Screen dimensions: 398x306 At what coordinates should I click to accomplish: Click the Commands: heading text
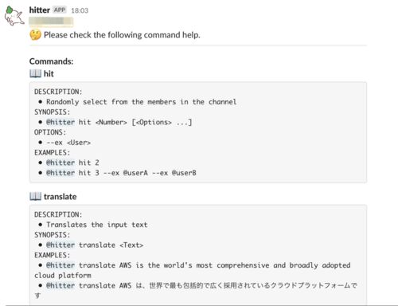click(52, 61)
